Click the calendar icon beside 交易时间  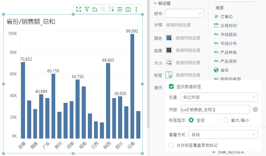(216, 25)
